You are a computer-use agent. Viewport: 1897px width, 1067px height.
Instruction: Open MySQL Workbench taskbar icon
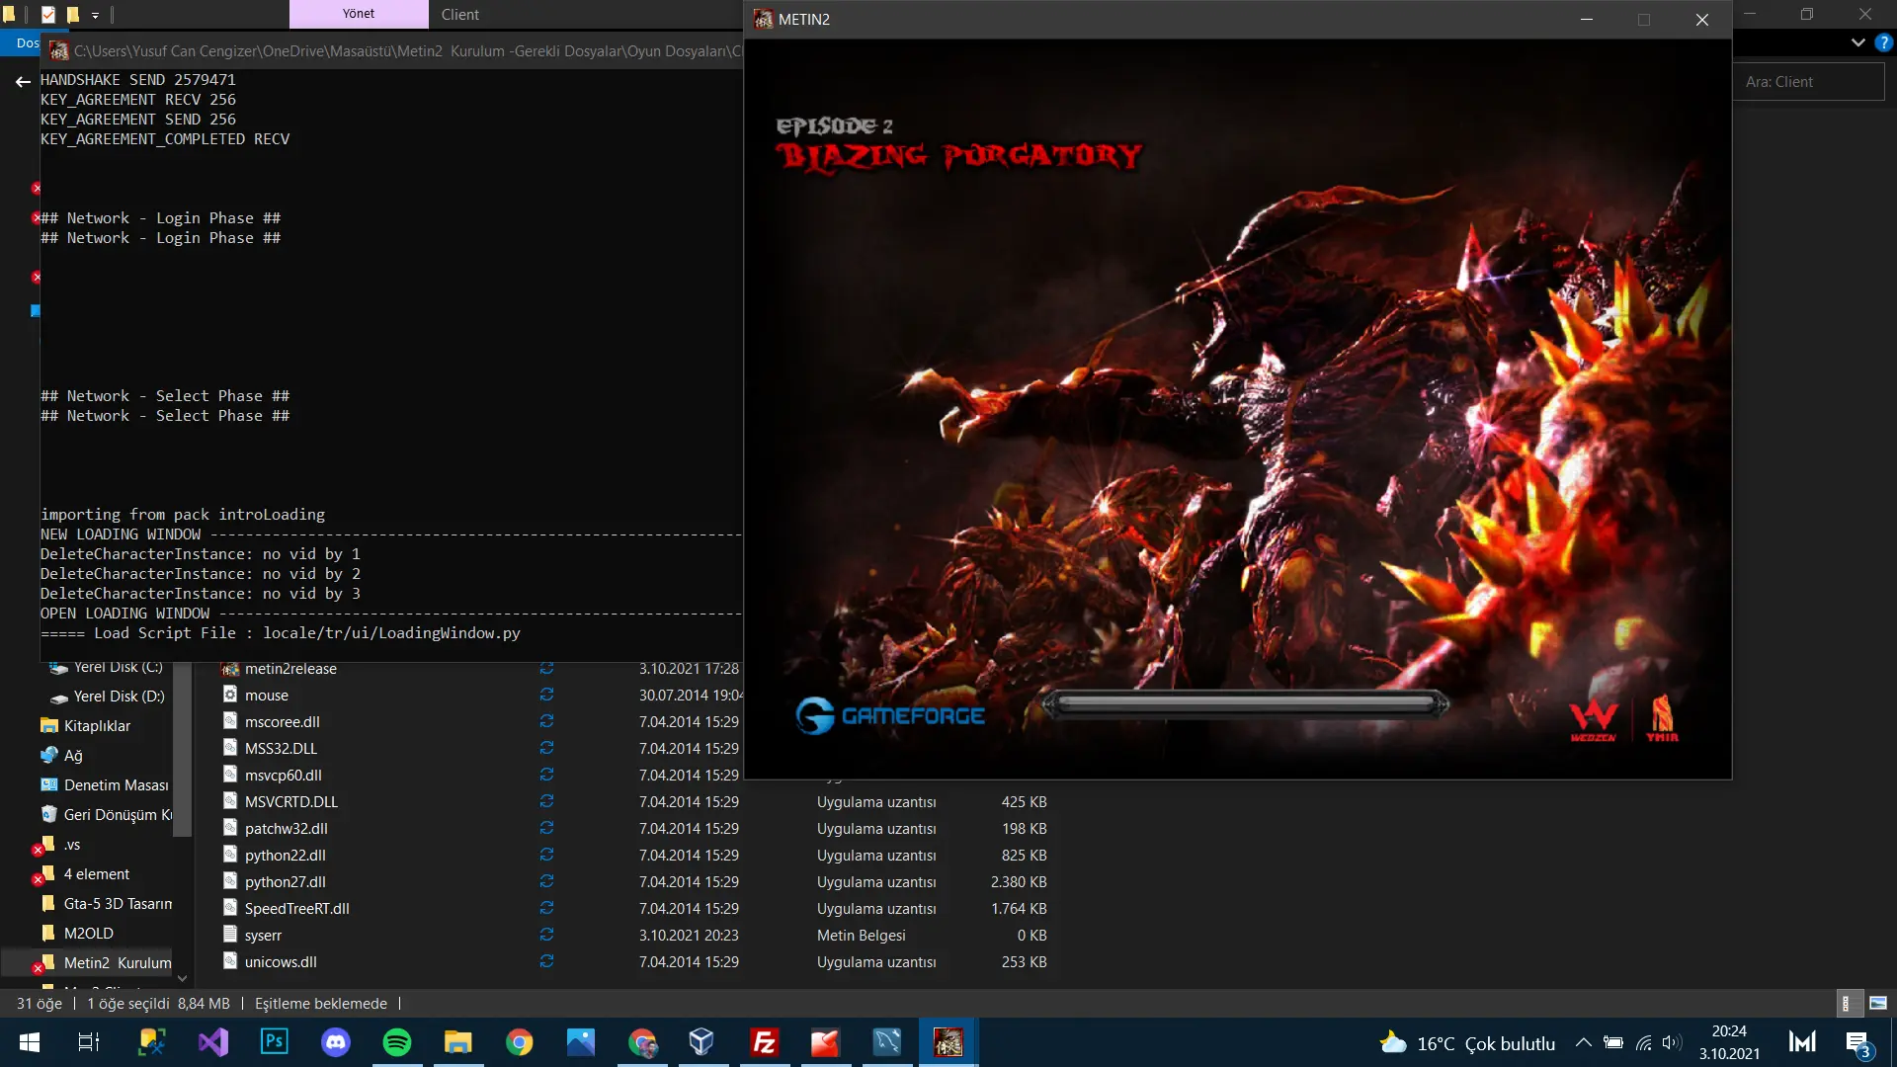click(x=887, y=1042)
